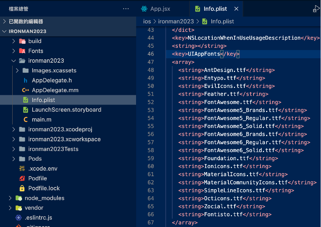Viewport: 321px width, 227px height.
Task: Open the explorer more actions ellipsis
Action: click(x=126, y=9)
